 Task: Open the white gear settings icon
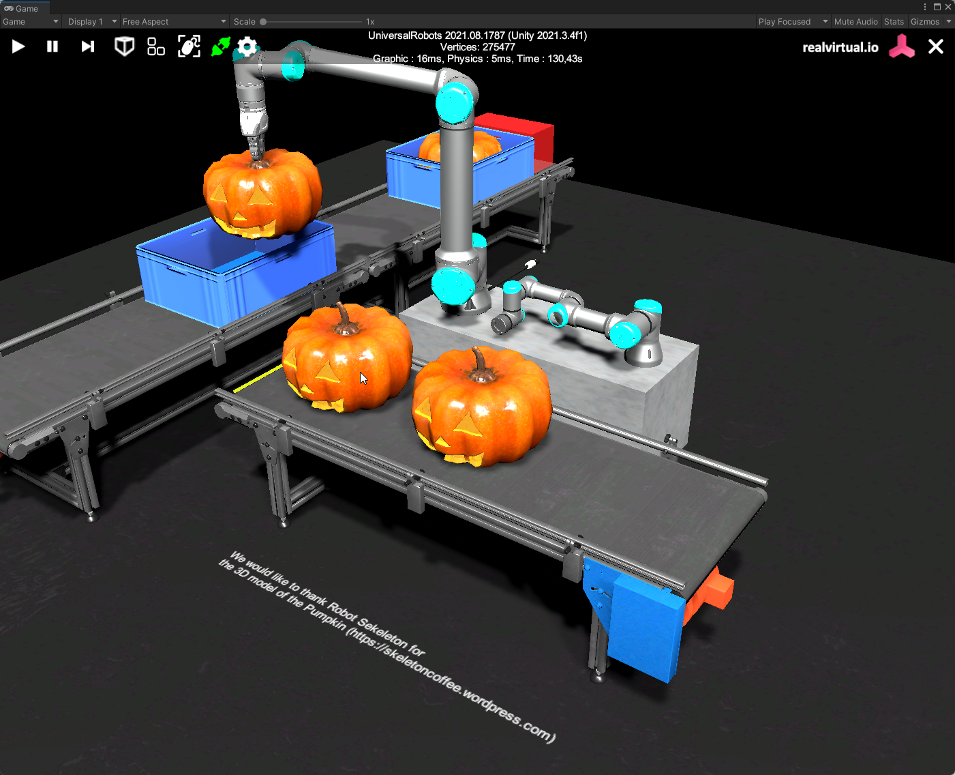[247, 46]
